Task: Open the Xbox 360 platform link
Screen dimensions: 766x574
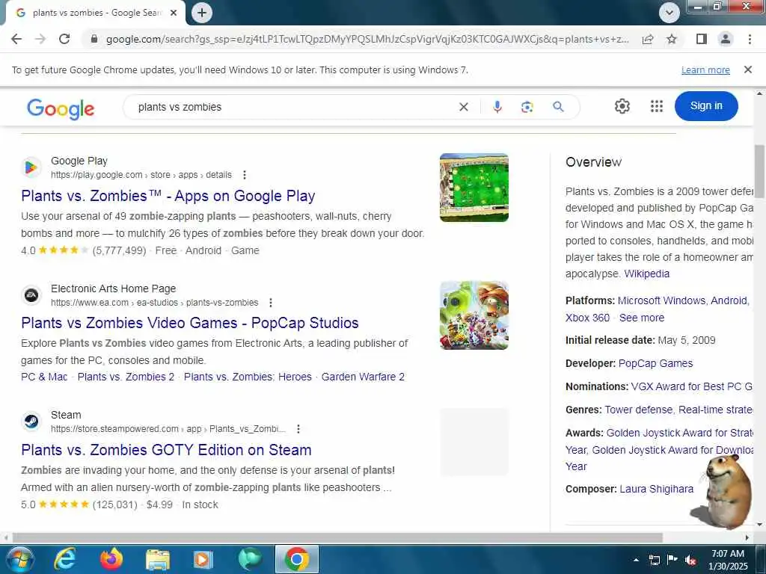Action: [x=587, y=318]
